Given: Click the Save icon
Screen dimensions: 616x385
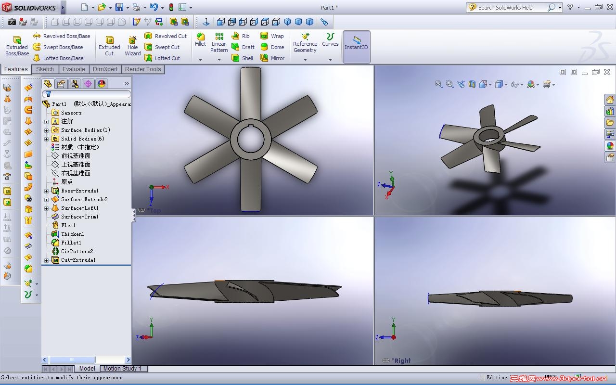Looking at the screenshot, I should [118, 7].
